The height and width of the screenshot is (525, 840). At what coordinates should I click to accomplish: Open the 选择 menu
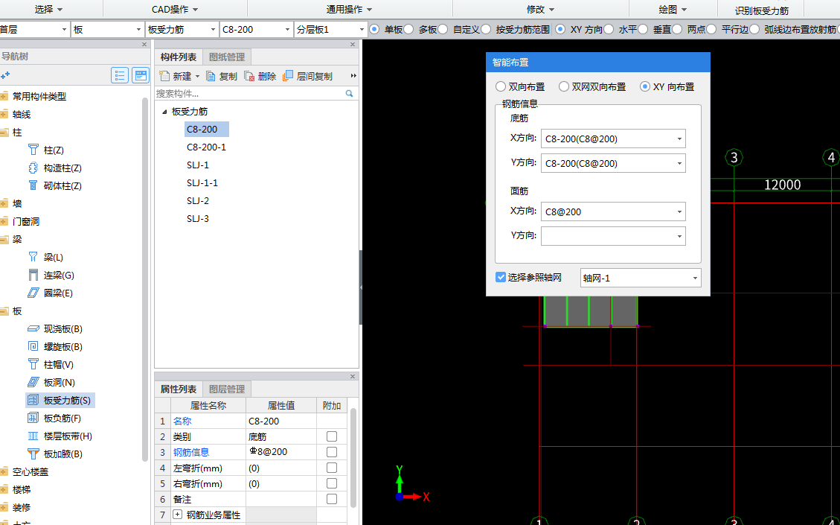49,9
